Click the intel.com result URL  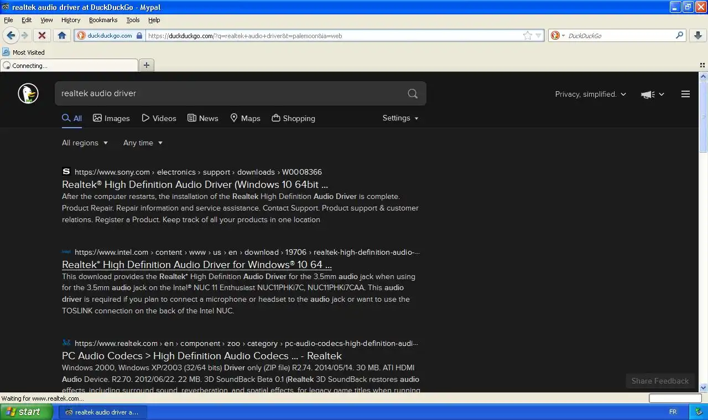(247, 252)
